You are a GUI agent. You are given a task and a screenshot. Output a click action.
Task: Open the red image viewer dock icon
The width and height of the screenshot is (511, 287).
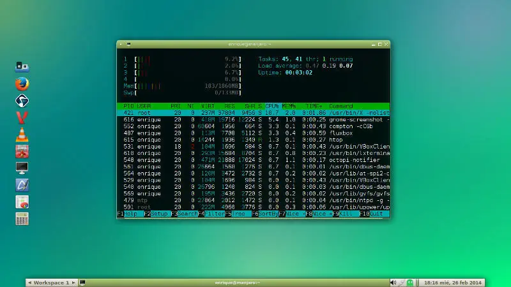(x=22, y=152)
